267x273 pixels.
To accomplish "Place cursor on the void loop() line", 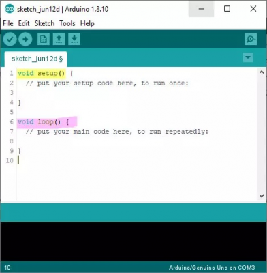I will [44, 122].
